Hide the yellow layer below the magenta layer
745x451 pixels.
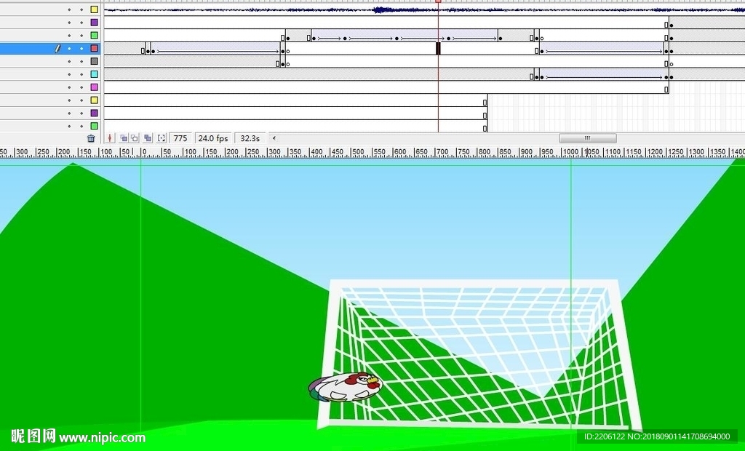point(69,100)
